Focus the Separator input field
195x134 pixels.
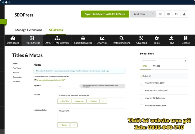pos(68,86)
